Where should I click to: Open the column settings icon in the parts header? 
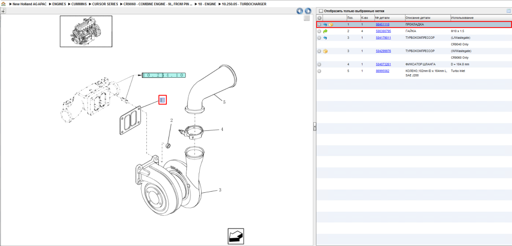[508, 11]
